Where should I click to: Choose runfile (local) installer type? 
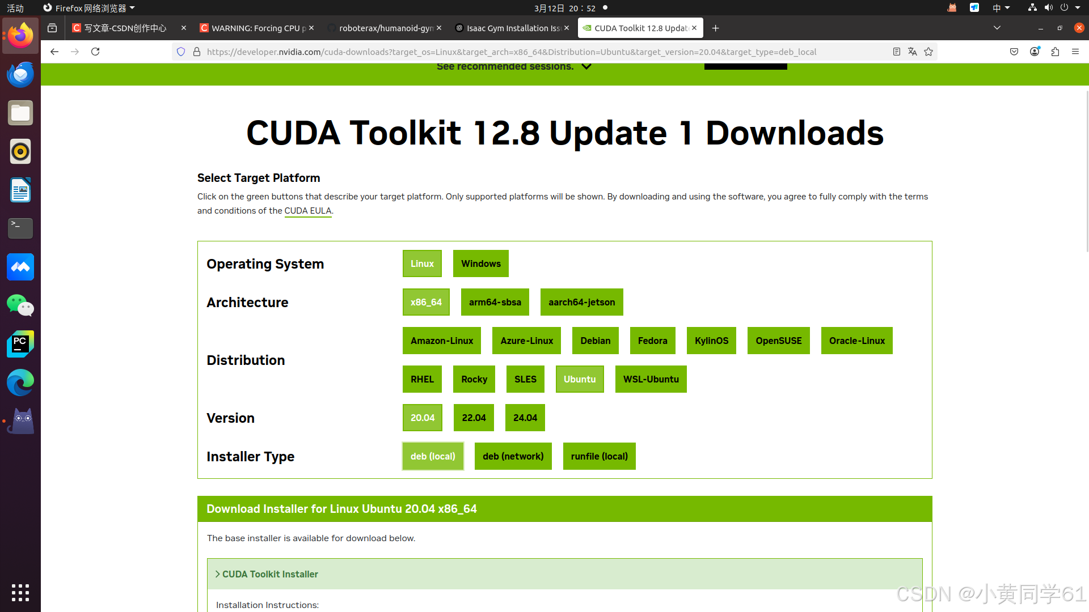[x=599, y=456]
